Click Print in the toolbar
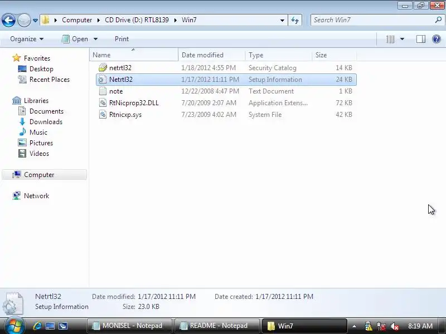This screenshot has height=334, width=446. pos(122,39)
